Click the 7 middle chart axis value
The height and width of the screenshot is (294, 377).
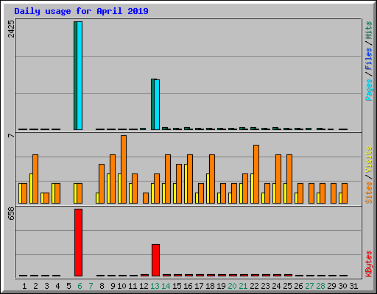(11, 135)
